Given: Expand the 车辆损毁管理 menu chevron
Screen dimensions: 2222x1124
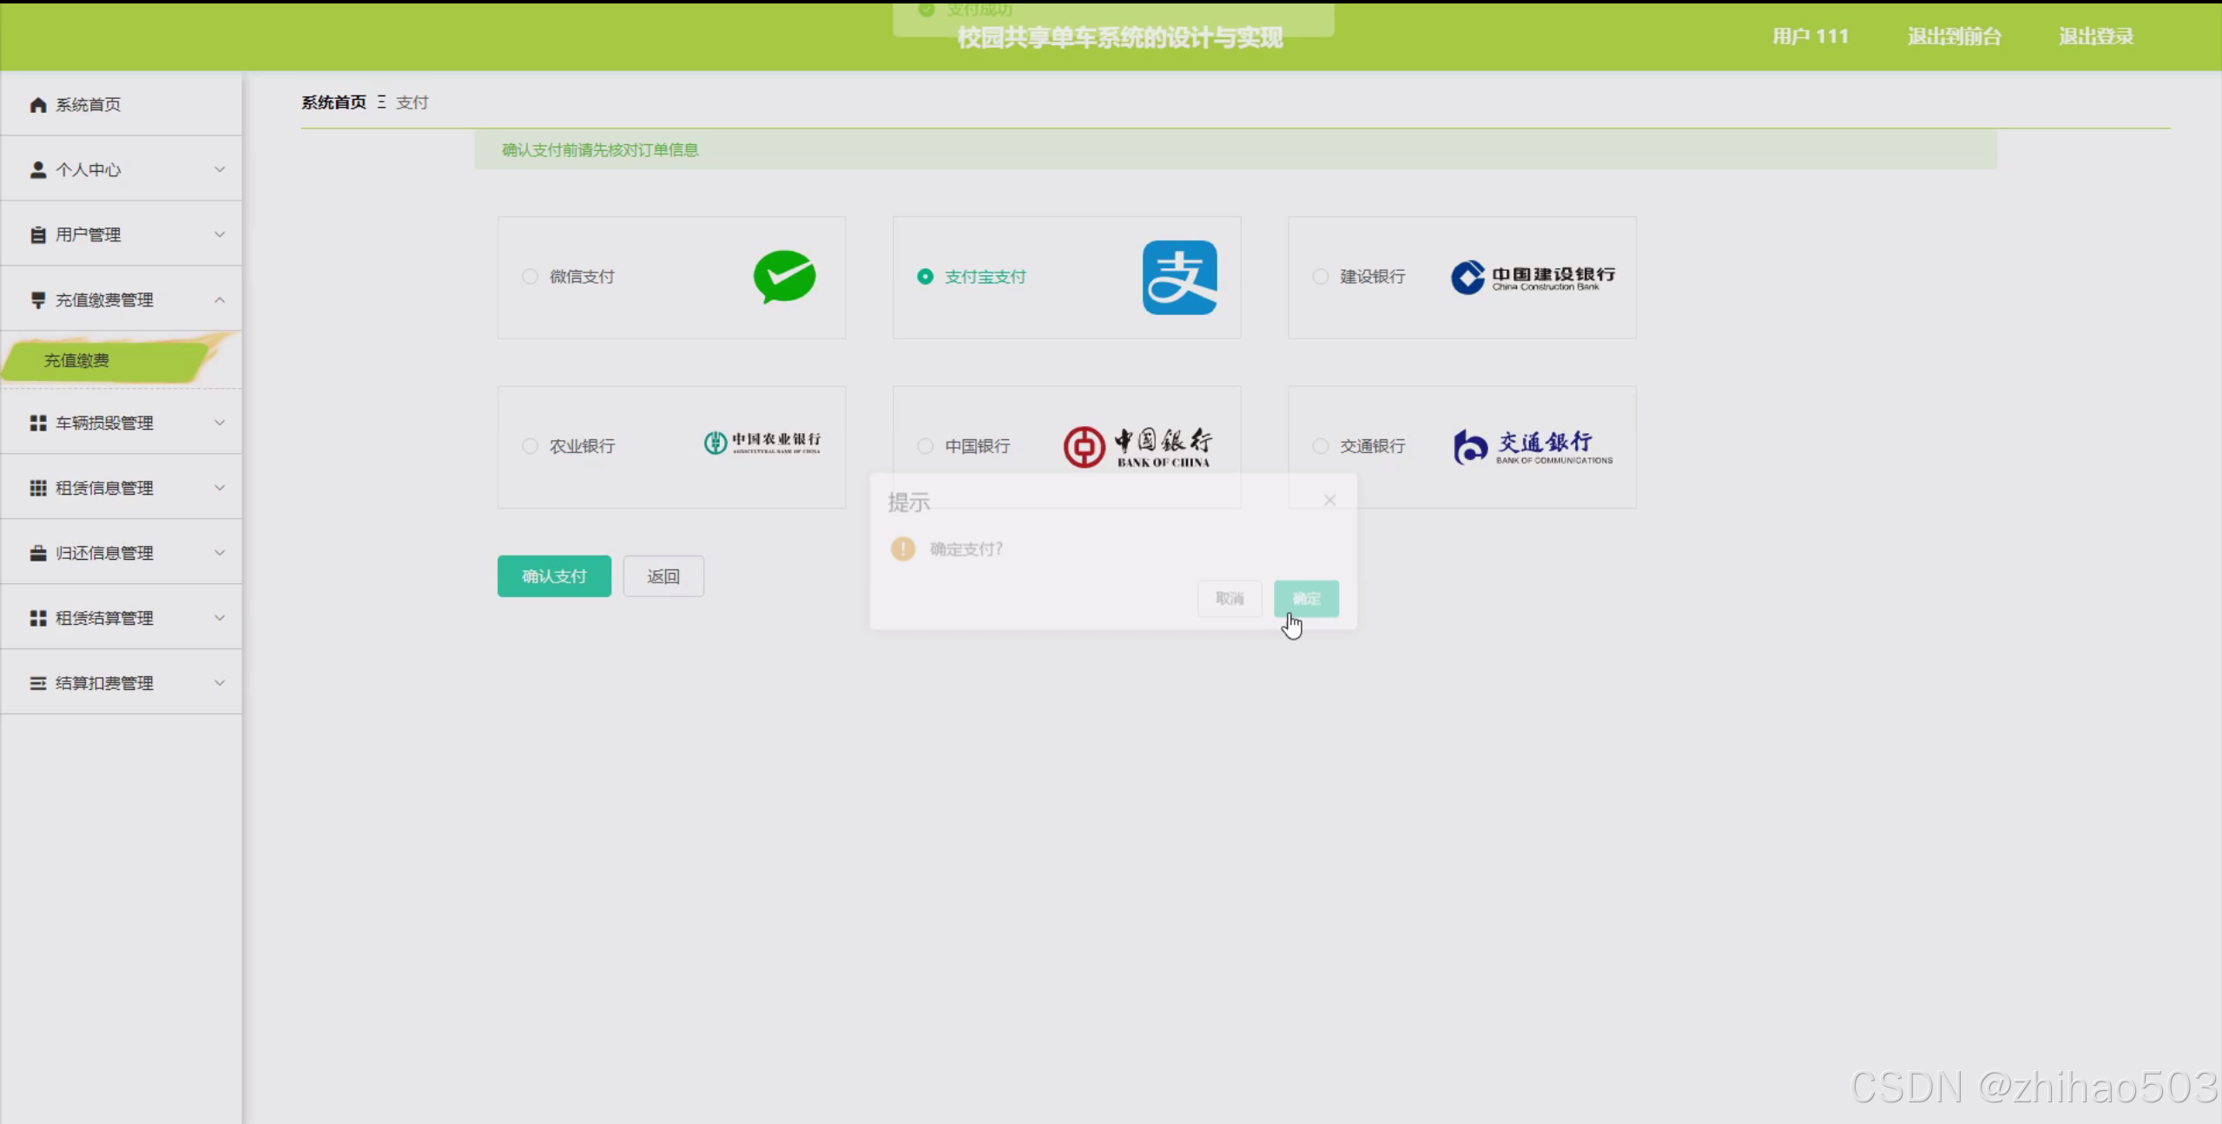Looking at the screenshot, I should click(220, 423).
